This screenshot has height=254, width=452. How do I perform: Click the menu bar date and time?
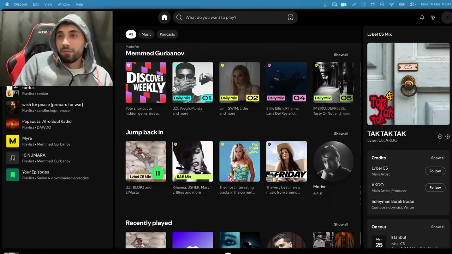[436, 4]
